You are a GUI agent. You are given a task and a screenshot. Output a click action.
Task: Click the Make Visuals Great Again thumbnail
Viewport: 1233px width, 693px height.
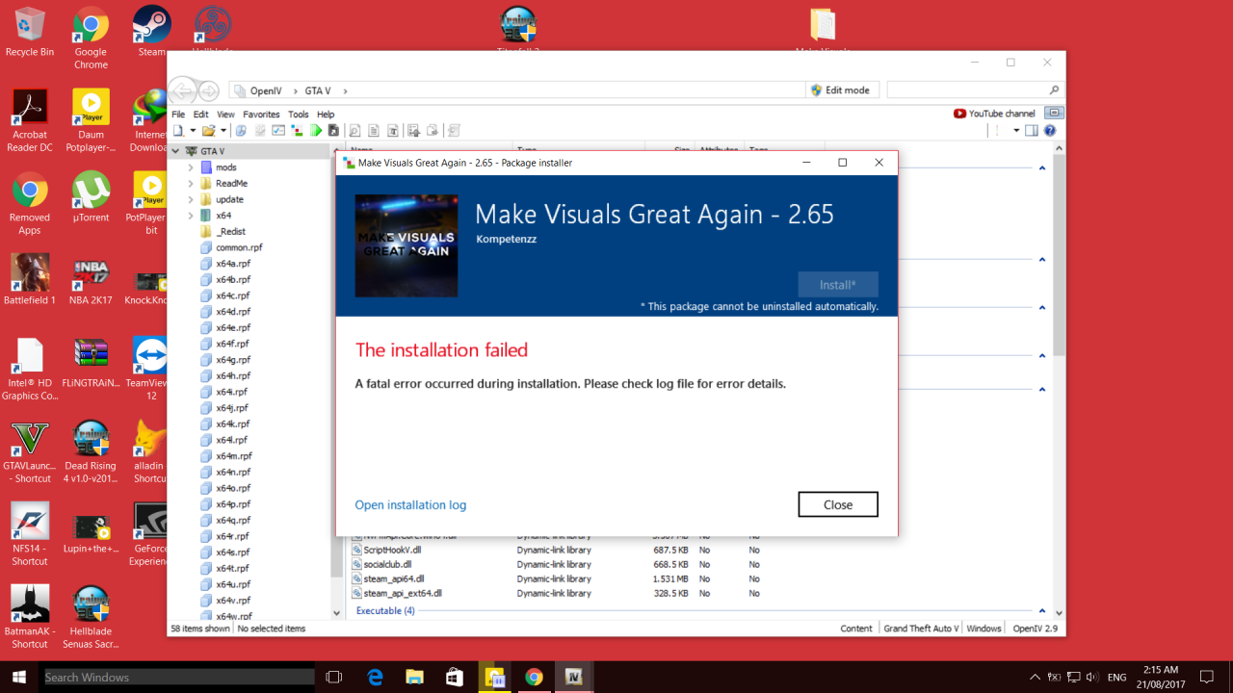(x=405, y=245)
